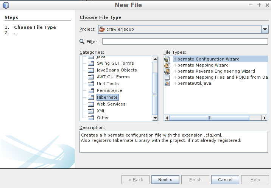This screenshot has width=271, height=188.
Task: Select Web Services category
Action: 111,104
